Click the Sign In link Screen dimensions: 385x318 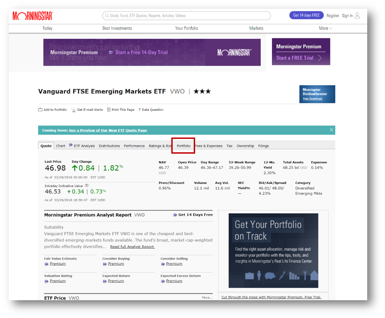[347, 16]
